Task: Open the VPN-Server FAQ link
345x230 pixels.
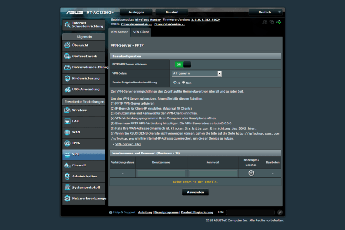Action: click(x=128, y=144)
